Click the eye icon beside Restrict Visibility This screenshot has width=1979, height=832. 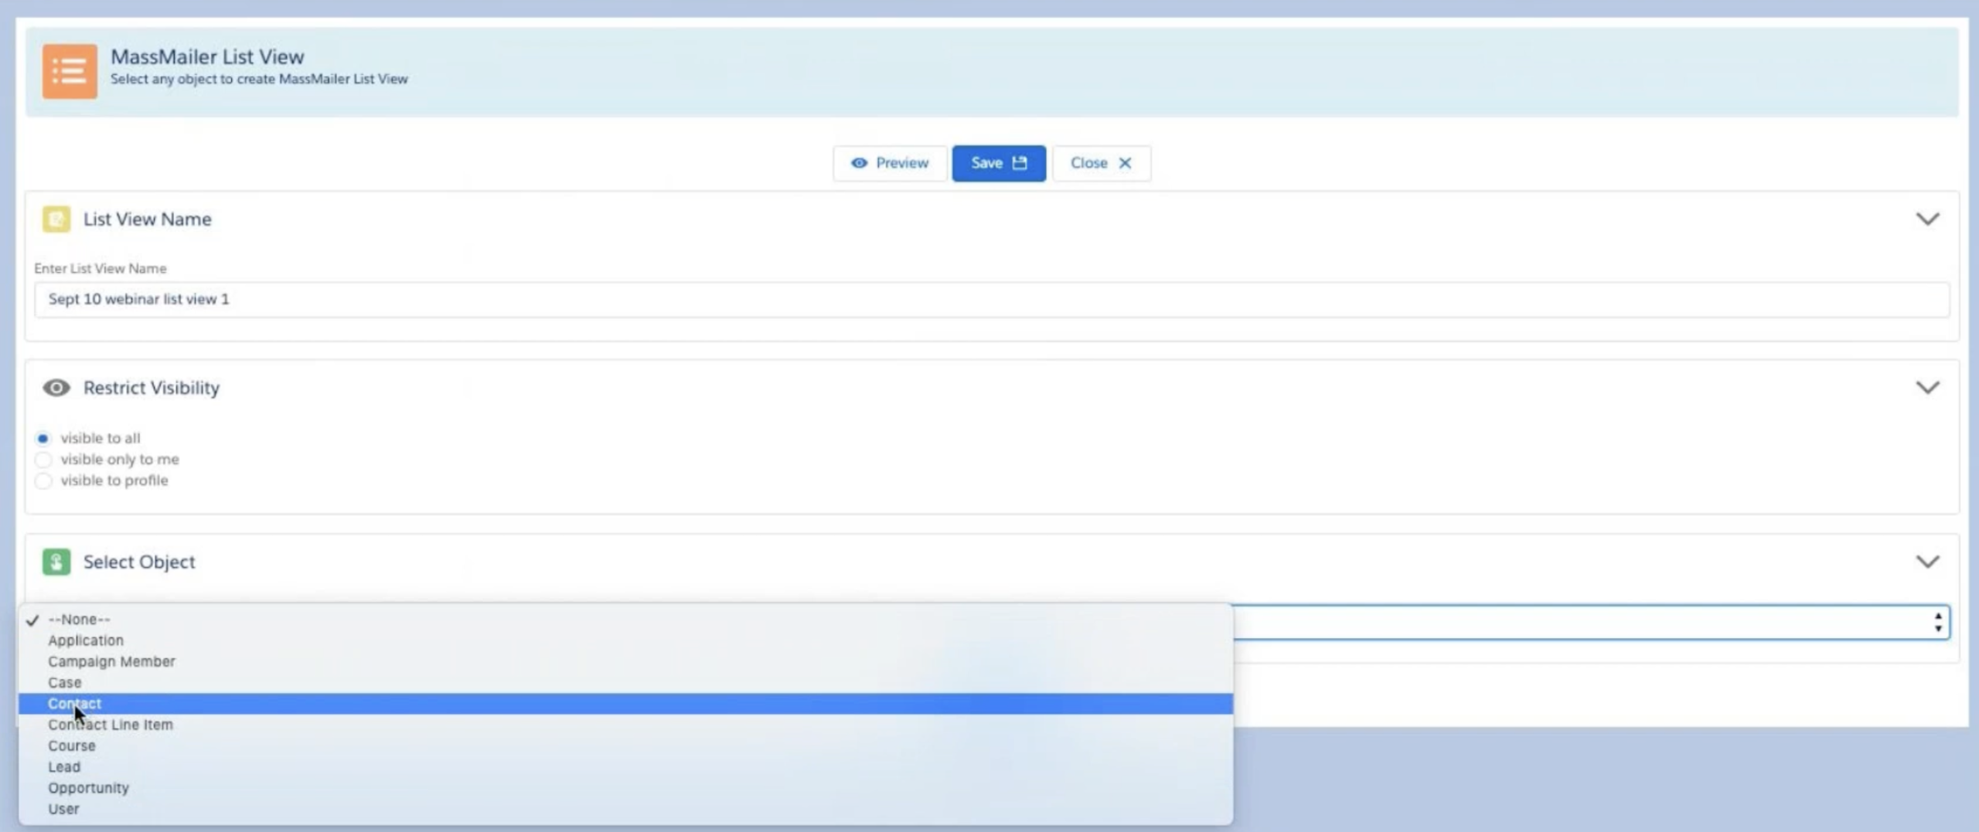coord(56,388)
